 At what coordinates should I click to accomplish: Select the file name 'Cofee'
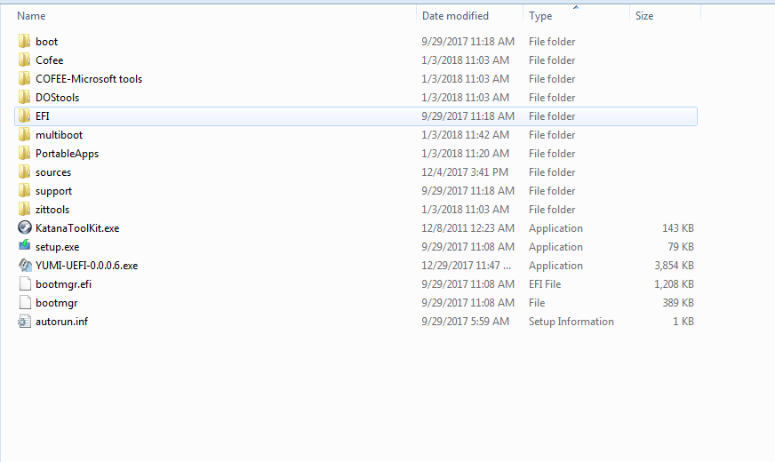[x=50, y=60]
